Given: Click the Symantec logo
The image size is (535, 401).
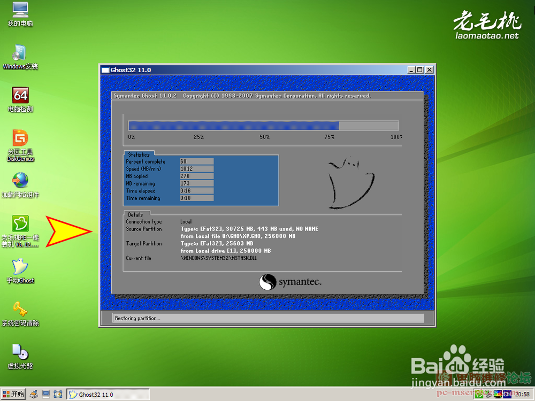Looking at the screenshot, I should pos(290,282).
